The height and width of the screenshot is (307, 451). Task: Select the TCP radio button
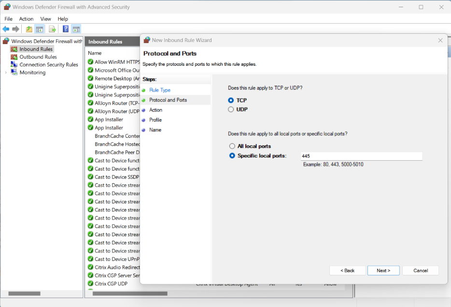(x=230, y=100)
